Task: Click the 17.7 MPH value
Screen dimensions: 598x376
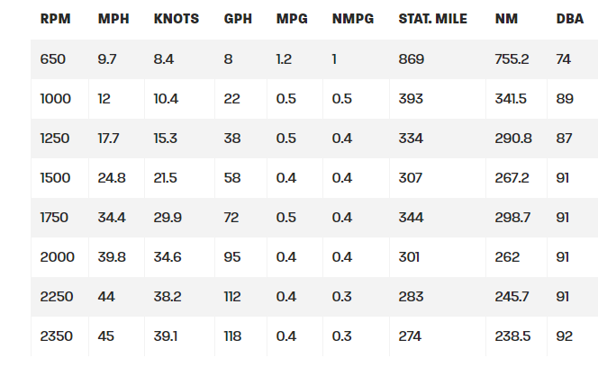Action: [x=111, y=139]
